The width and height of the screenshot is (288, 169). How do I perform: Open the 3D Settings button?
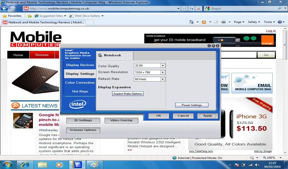coord(83,121)
